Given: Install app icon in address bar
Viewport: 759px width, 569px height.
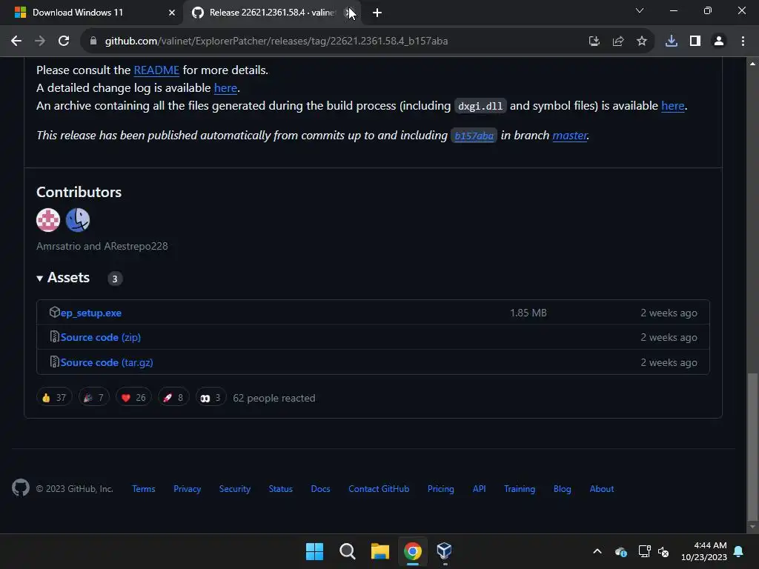Looking at the screenshot, I should point(594,41).
